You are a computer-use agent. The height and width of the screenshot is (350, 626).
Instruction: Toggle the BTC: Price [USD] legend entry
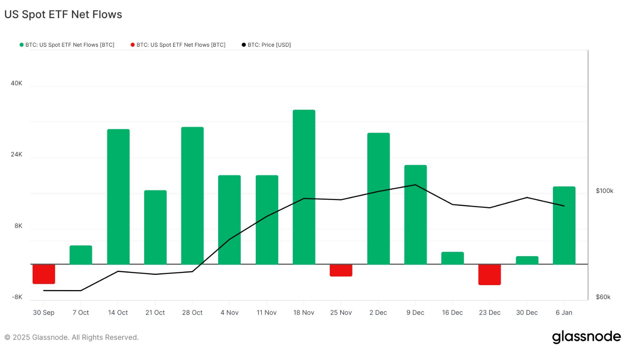(269, 45)
